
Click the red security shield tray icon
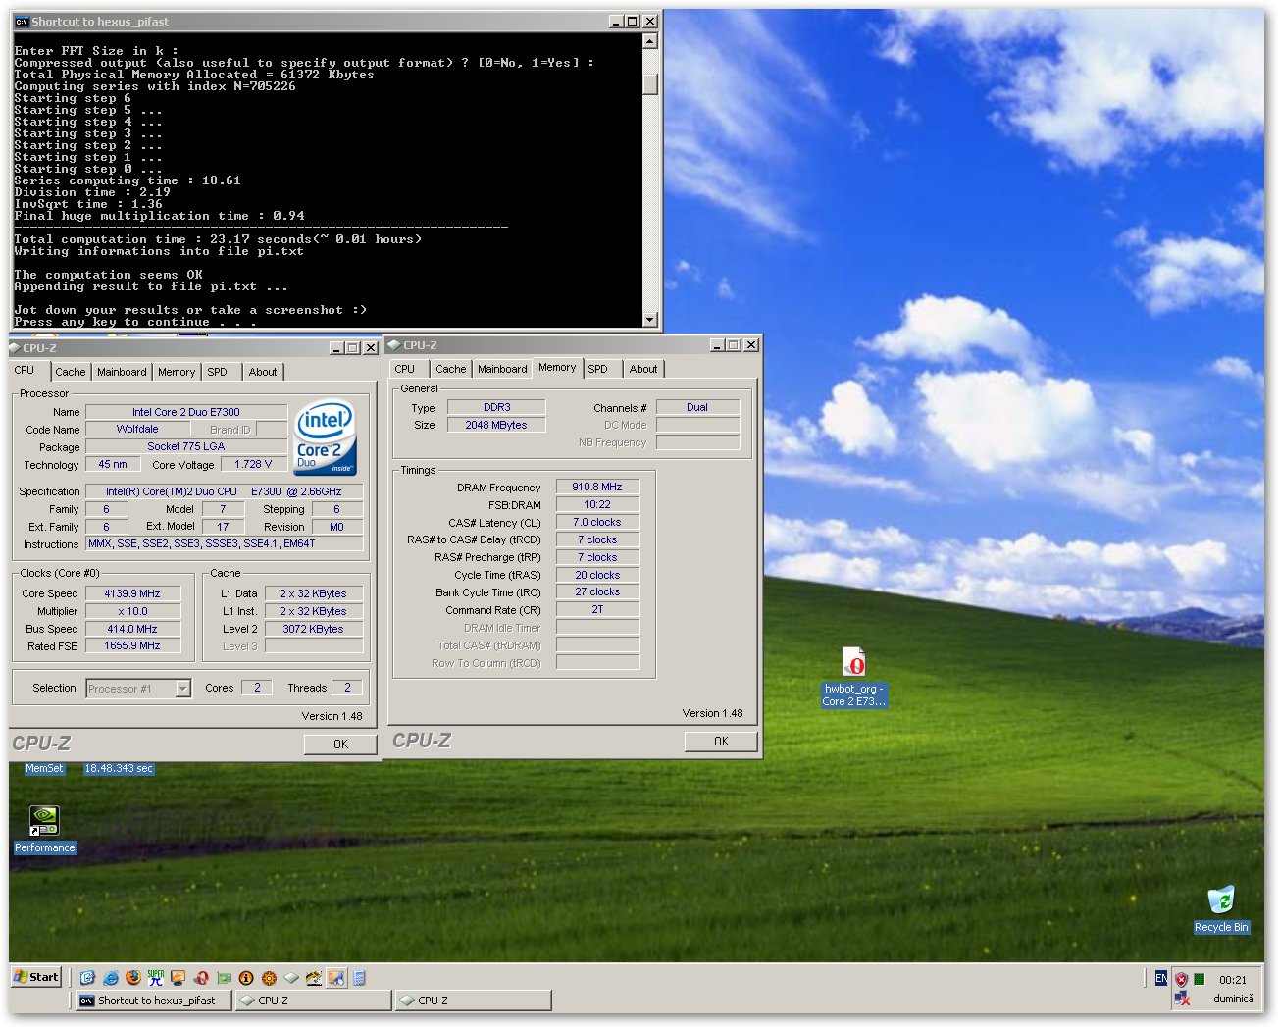[x=1181, y=979]
